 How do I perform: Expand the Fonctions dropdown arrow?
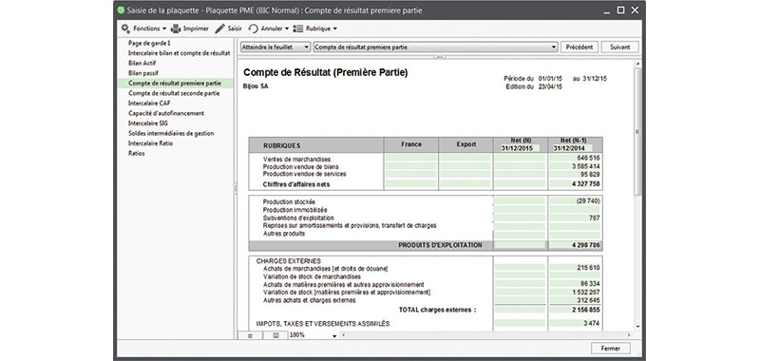164,28
